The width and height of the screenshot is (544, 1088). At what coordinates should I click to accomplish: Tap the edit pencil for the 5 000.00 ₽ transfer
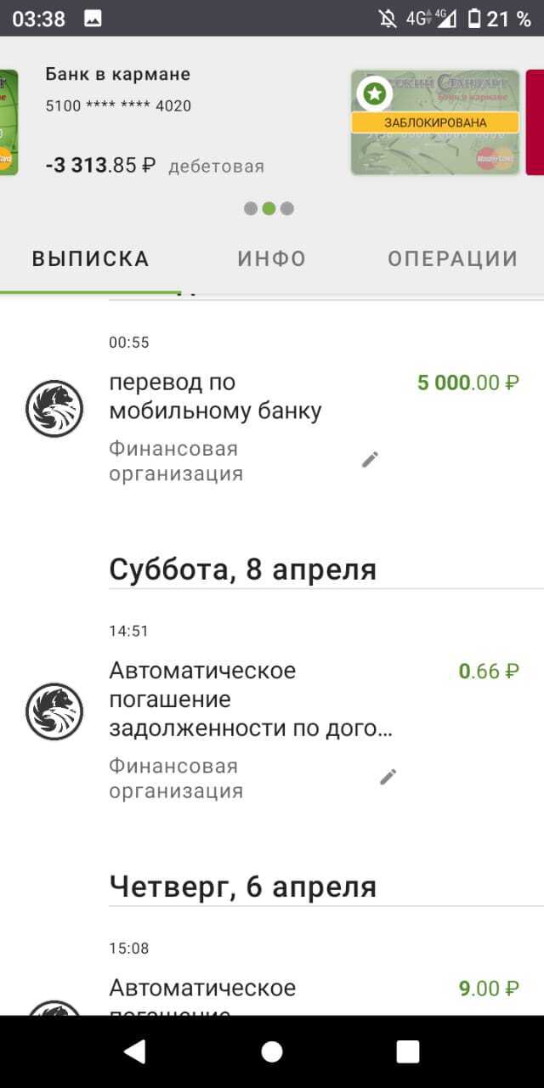point(370,460)
